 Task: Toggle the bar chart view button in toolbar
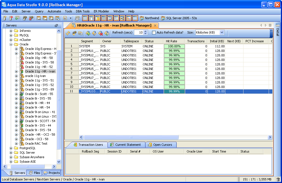(129, 18)
